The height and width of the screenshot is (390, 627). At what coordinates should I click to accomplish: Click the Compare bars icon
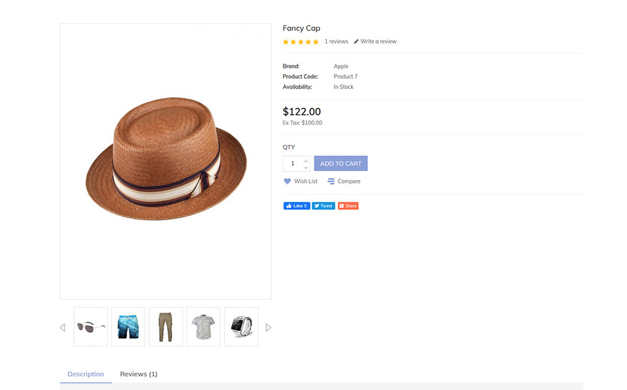[331, 181]
